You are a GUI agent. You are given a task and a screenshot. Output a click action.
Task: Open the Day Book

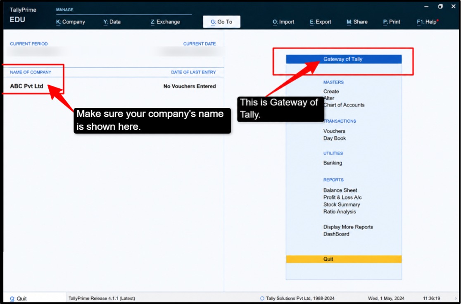[x=335, y=138]
